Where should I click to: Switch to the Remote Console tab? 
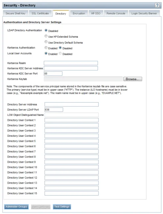tap(116, 13)
